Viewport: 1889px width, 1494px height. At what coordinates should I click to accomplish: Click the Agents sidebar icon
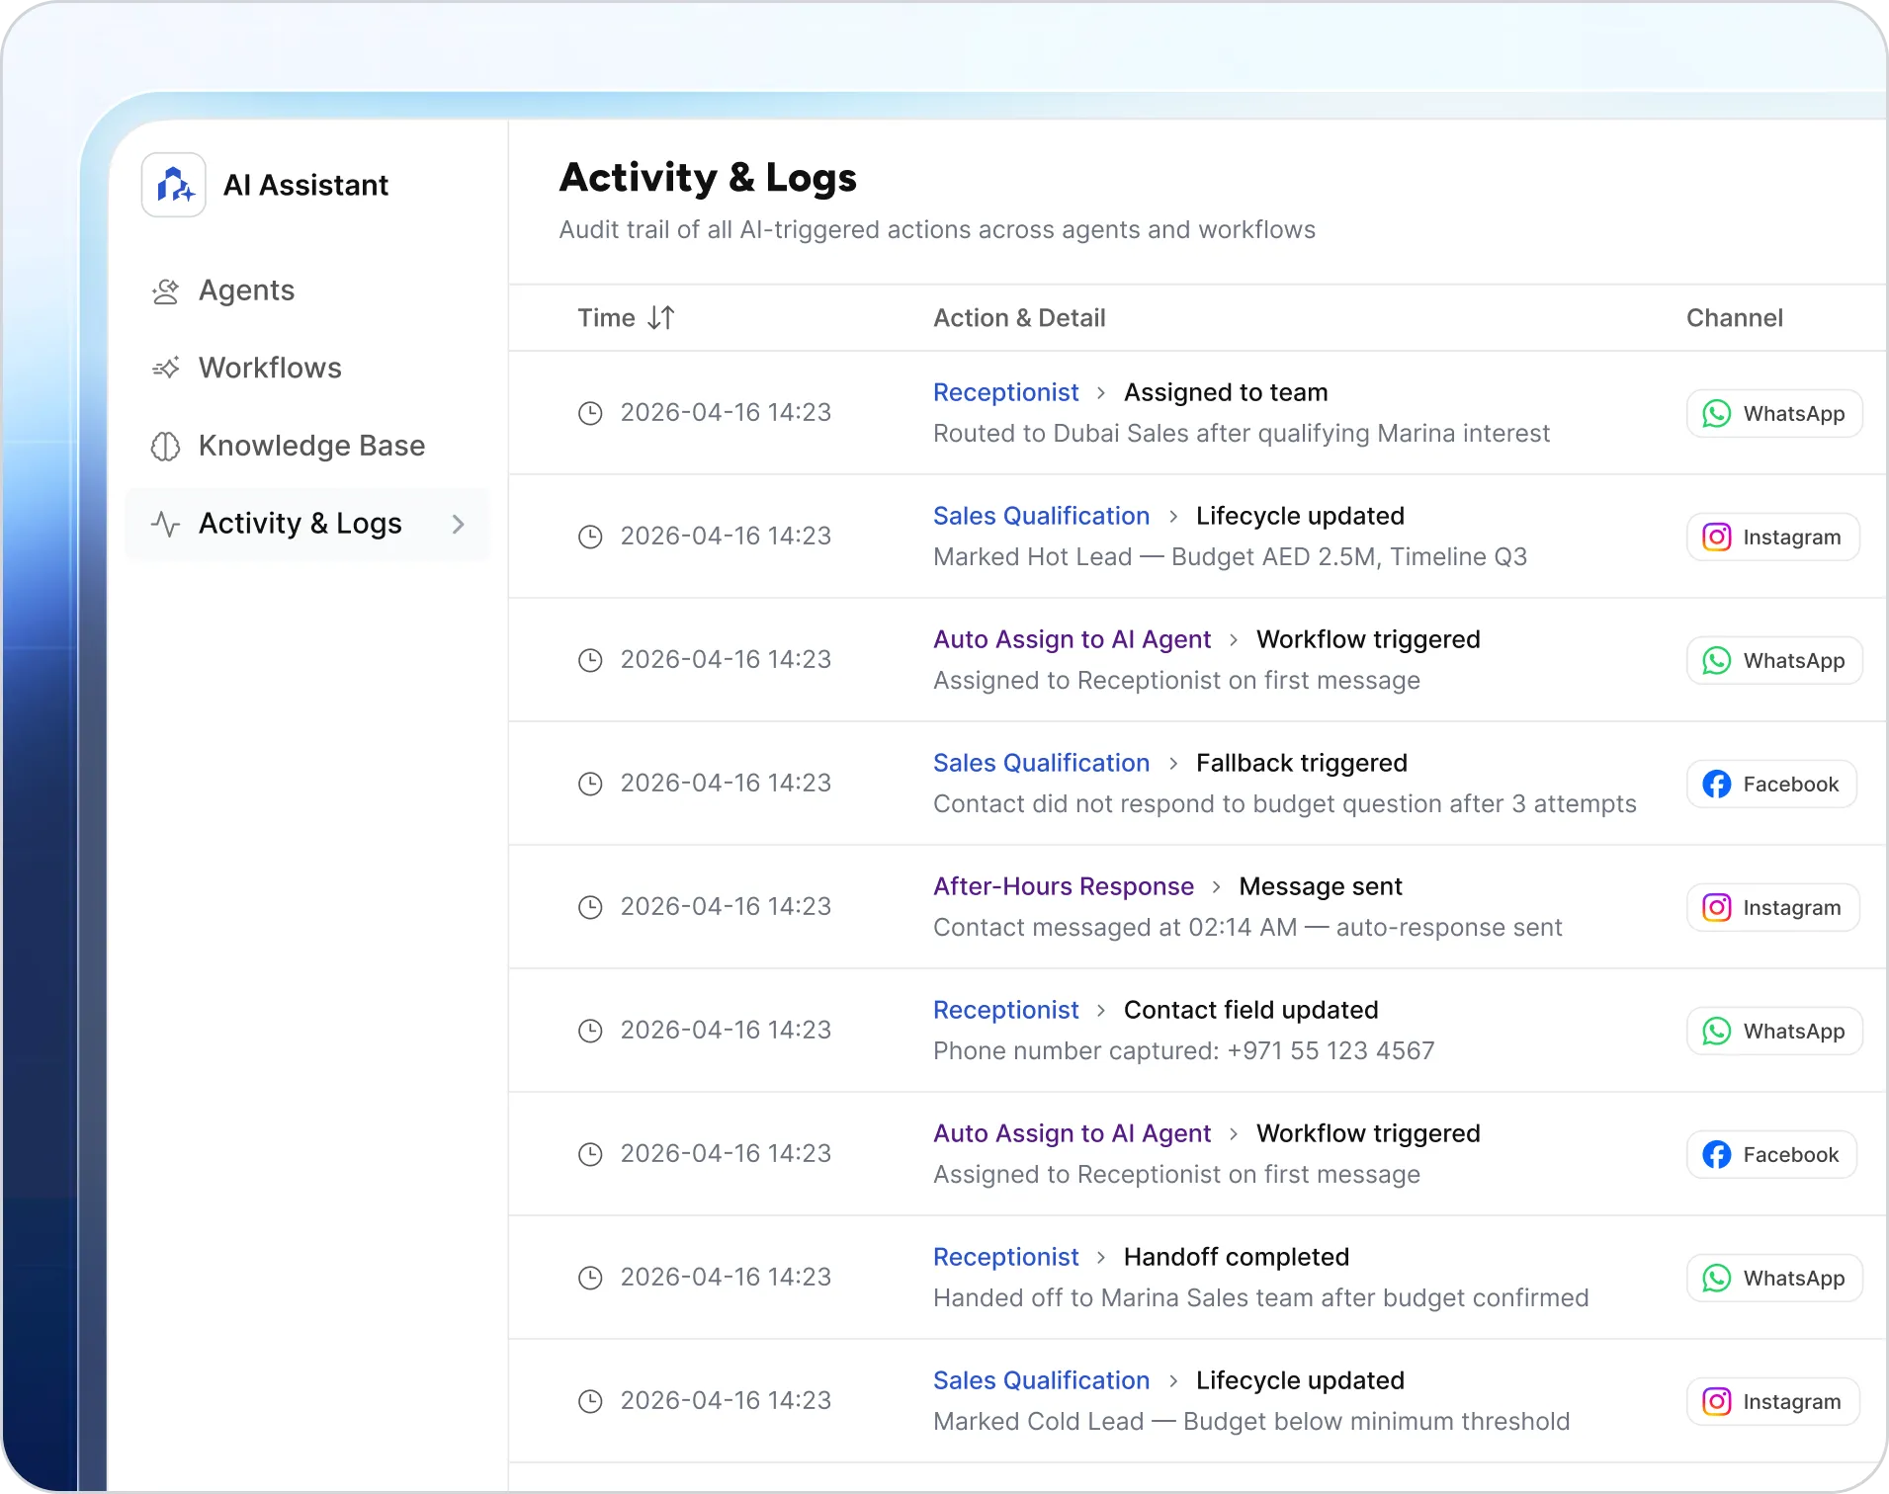tap(165, 291)
